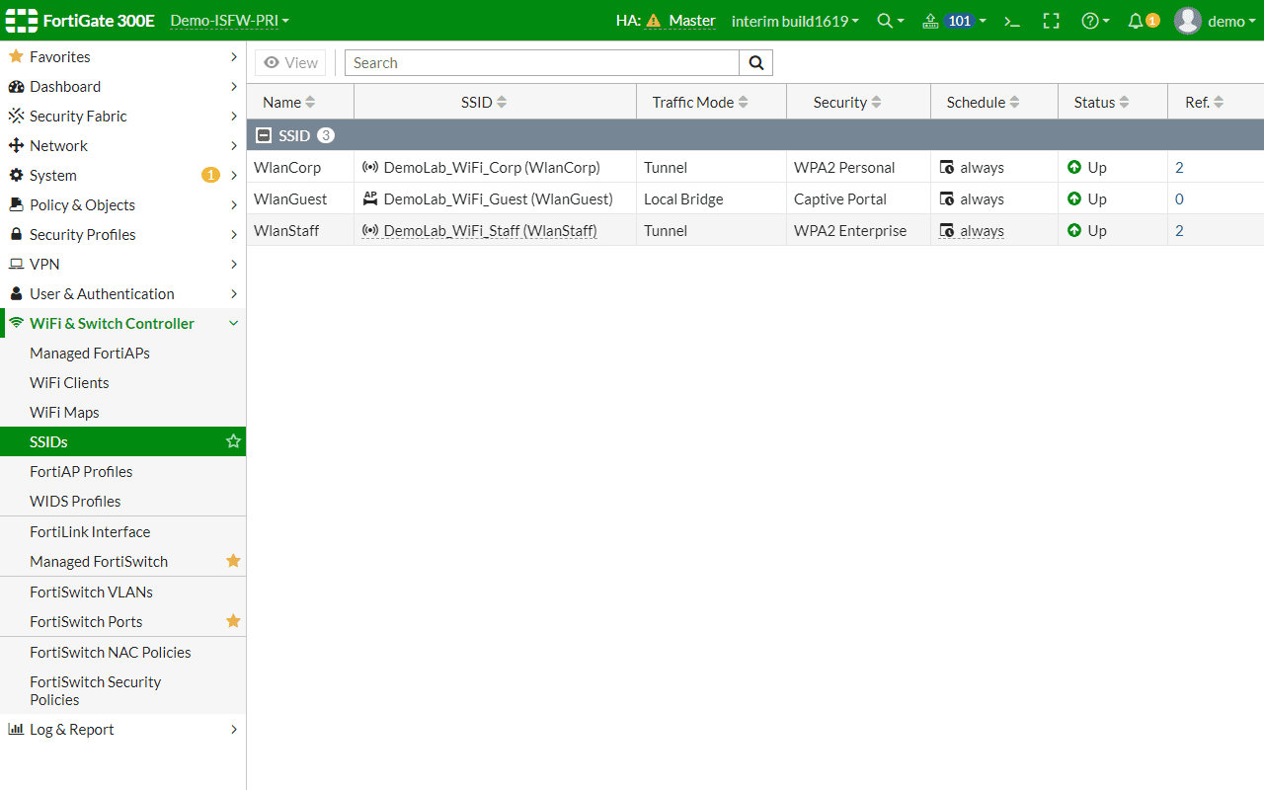Sort by Name column arrows
1264x790 pixels.
(x=310, y=103)
